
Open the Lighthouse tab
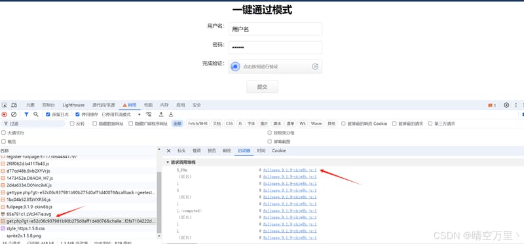tap(73, 105)
